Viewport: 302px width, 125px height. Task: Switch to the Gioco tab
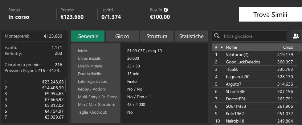122,36
